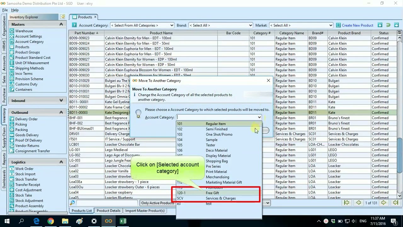Click the help question mark icon
This screenshot has height=227, width=403.
74,25
